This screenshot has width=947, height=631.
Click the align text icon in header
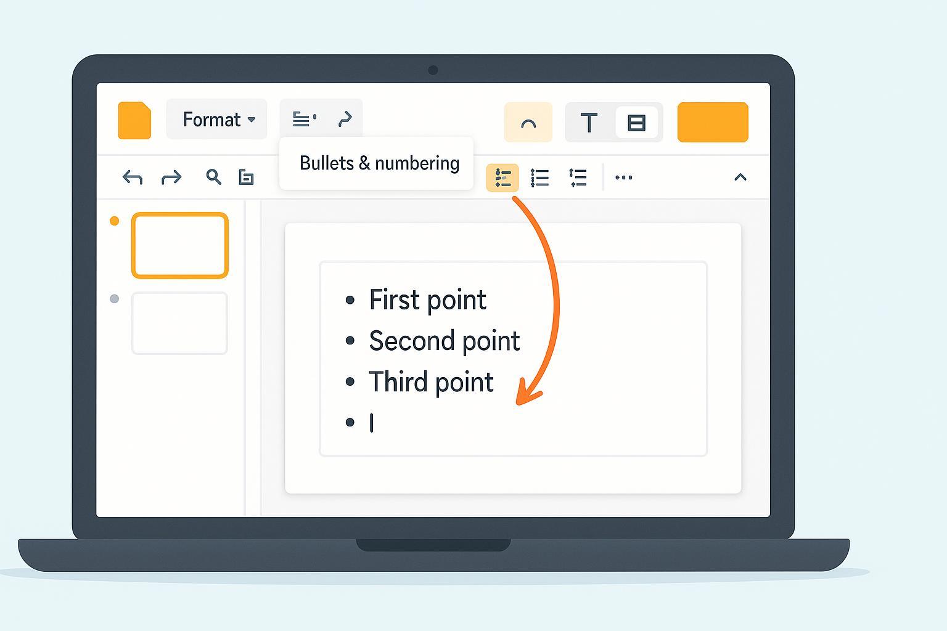click(304, 118)
